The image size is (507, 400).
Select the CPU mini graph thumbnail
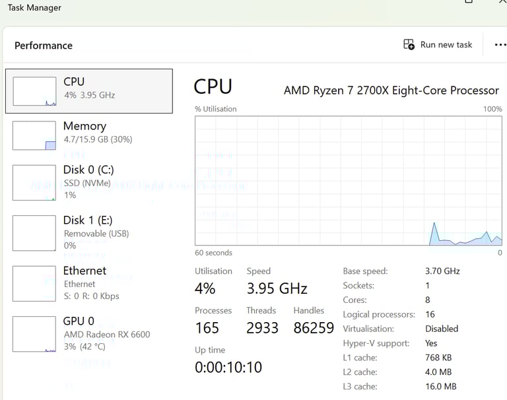point(34,91)
